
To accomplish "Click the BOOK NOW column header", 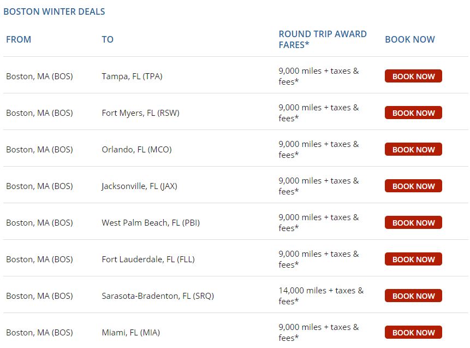I will click(409, 39).
